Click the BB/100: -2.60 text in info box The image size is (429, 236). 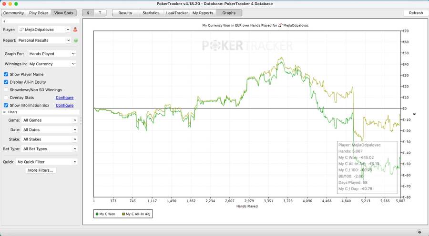coord(351,176)
